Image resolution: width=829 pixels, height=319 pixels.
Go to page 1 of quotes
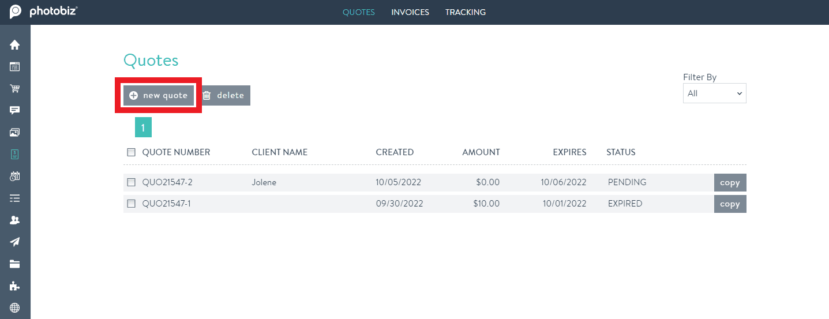(x=143, y=127)
